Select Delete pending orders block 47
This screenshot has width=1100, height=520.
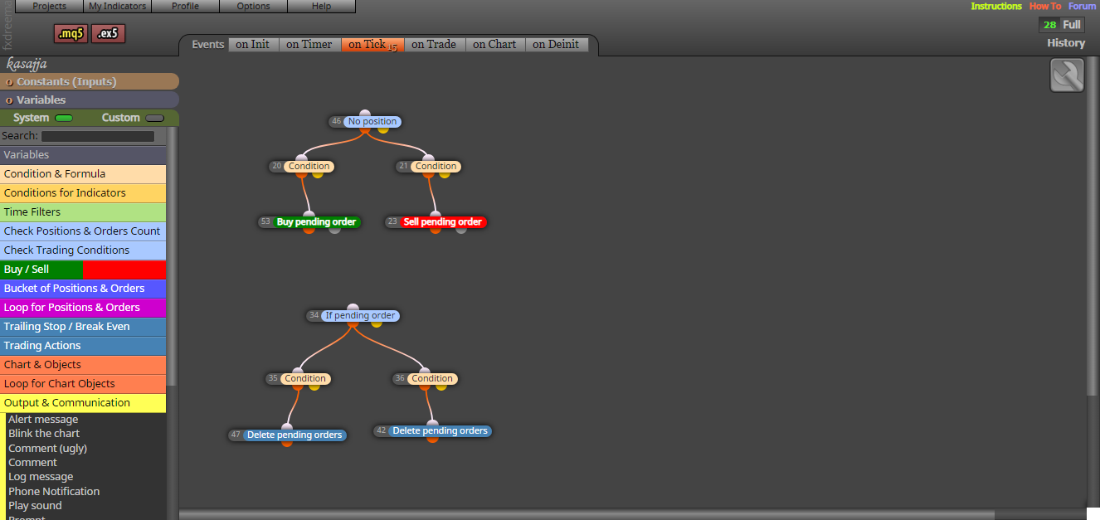pyautogui.click(x=294, y=435)
